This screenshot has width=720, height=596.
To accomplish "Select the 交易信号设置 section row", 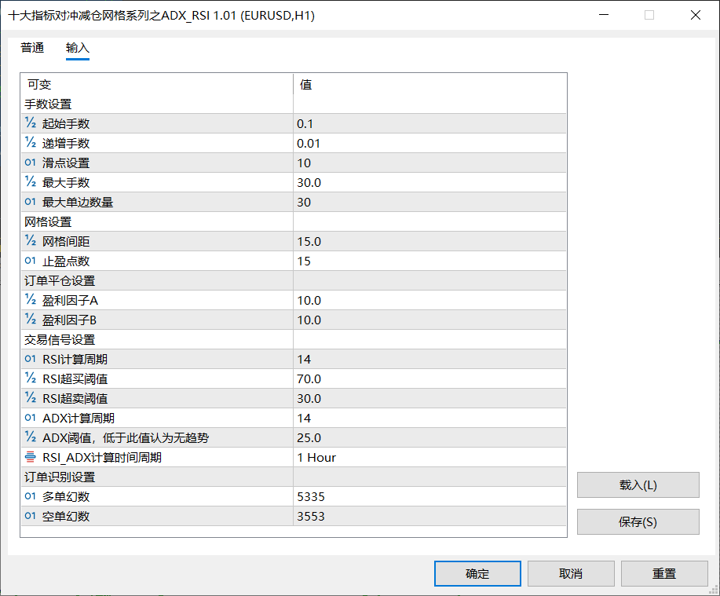I will tap(294, 339).
